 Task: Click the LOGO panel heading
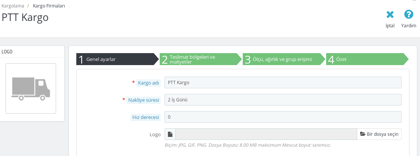click(7, 52)
